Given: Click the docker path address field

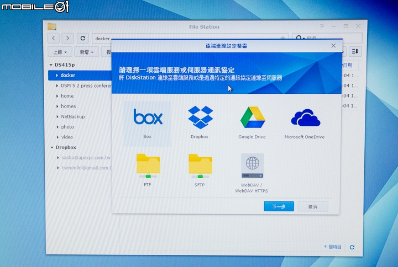Looking at the screenshot, I should [190, 38].
